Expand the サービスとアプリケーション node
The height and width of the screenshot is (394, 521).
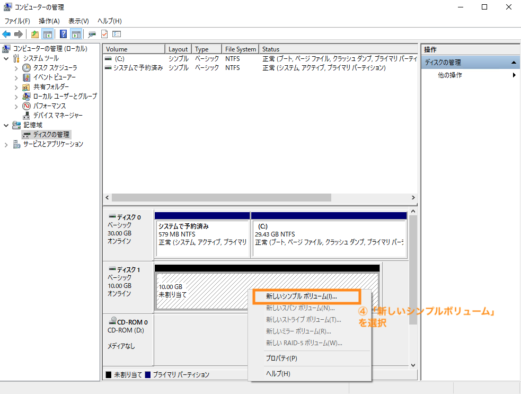click(x=6, y=145)
